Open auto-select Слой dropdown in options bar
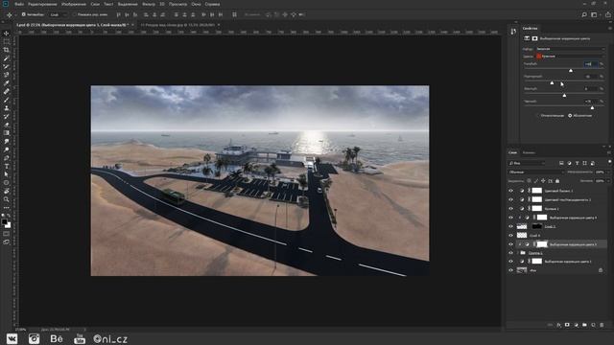The image size is (614, 345). 59,14
